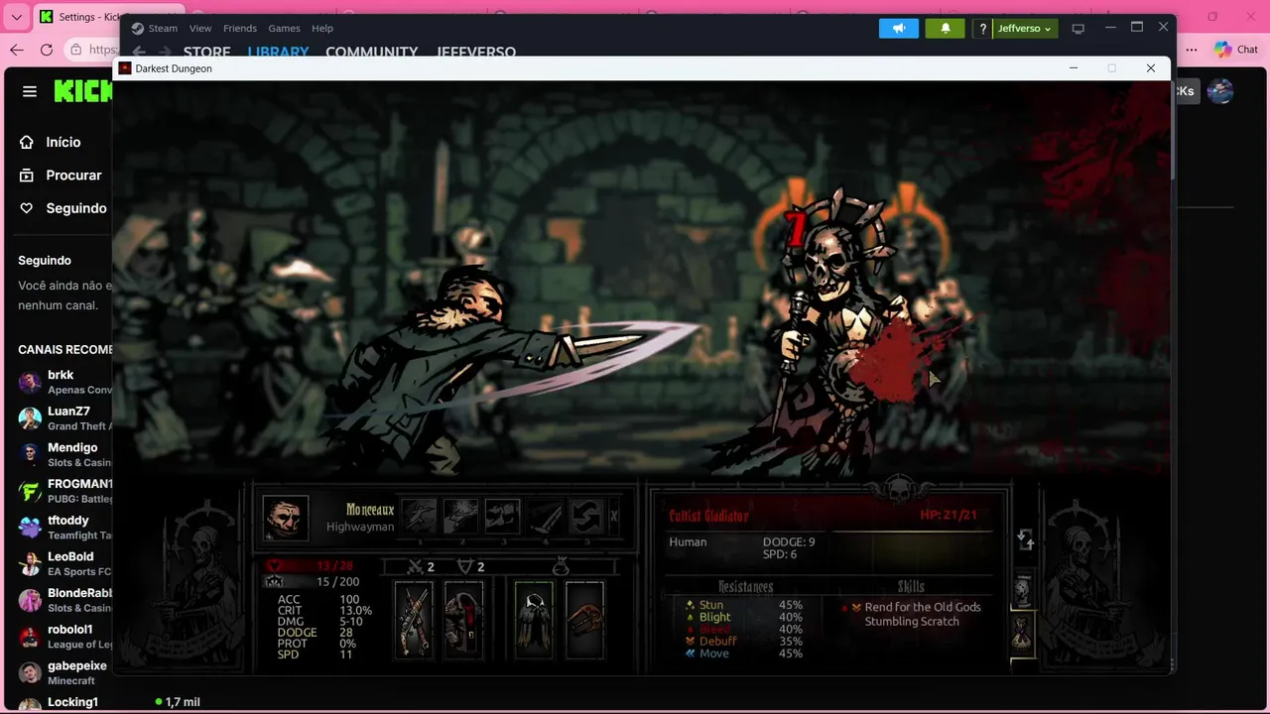Image resolution: width=1270 pixels, height=714 pixels.
Task: Click the Steam question mark help button
Action: point(982,29)
